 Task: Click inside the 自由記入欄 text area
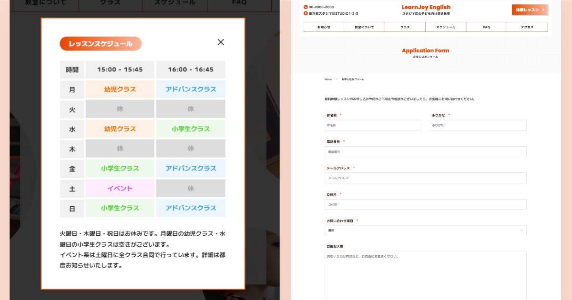[x=425, y=274]
